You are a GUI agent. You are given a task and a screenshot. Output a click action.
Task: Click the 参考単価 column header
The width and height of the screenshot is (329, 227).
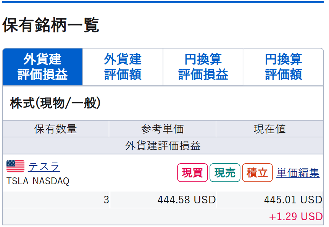click(x=163, y=129)
